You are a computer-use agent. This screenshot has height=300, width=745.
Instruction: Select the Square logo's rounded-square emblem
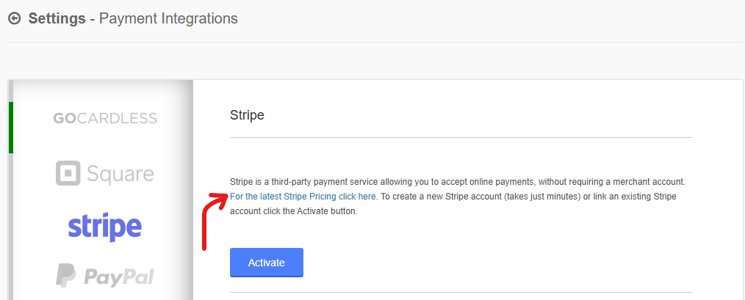point(68,173)
